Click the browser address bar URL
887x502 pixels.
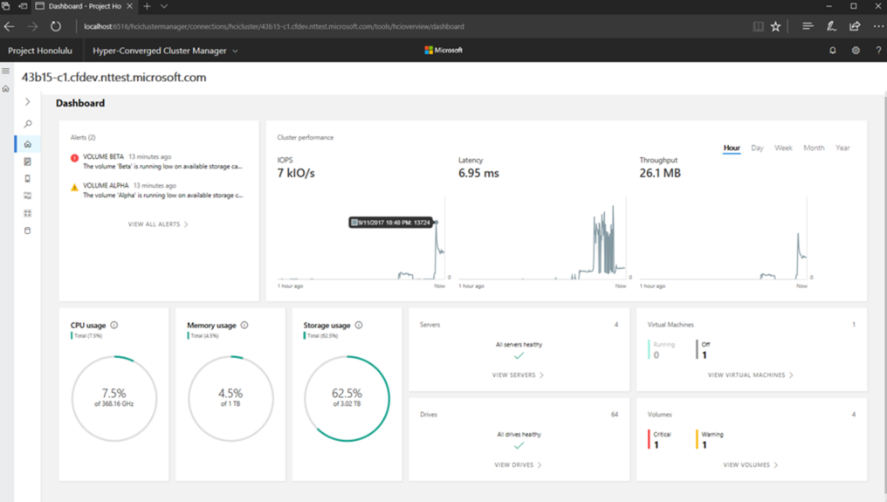[x=274, y=26]
